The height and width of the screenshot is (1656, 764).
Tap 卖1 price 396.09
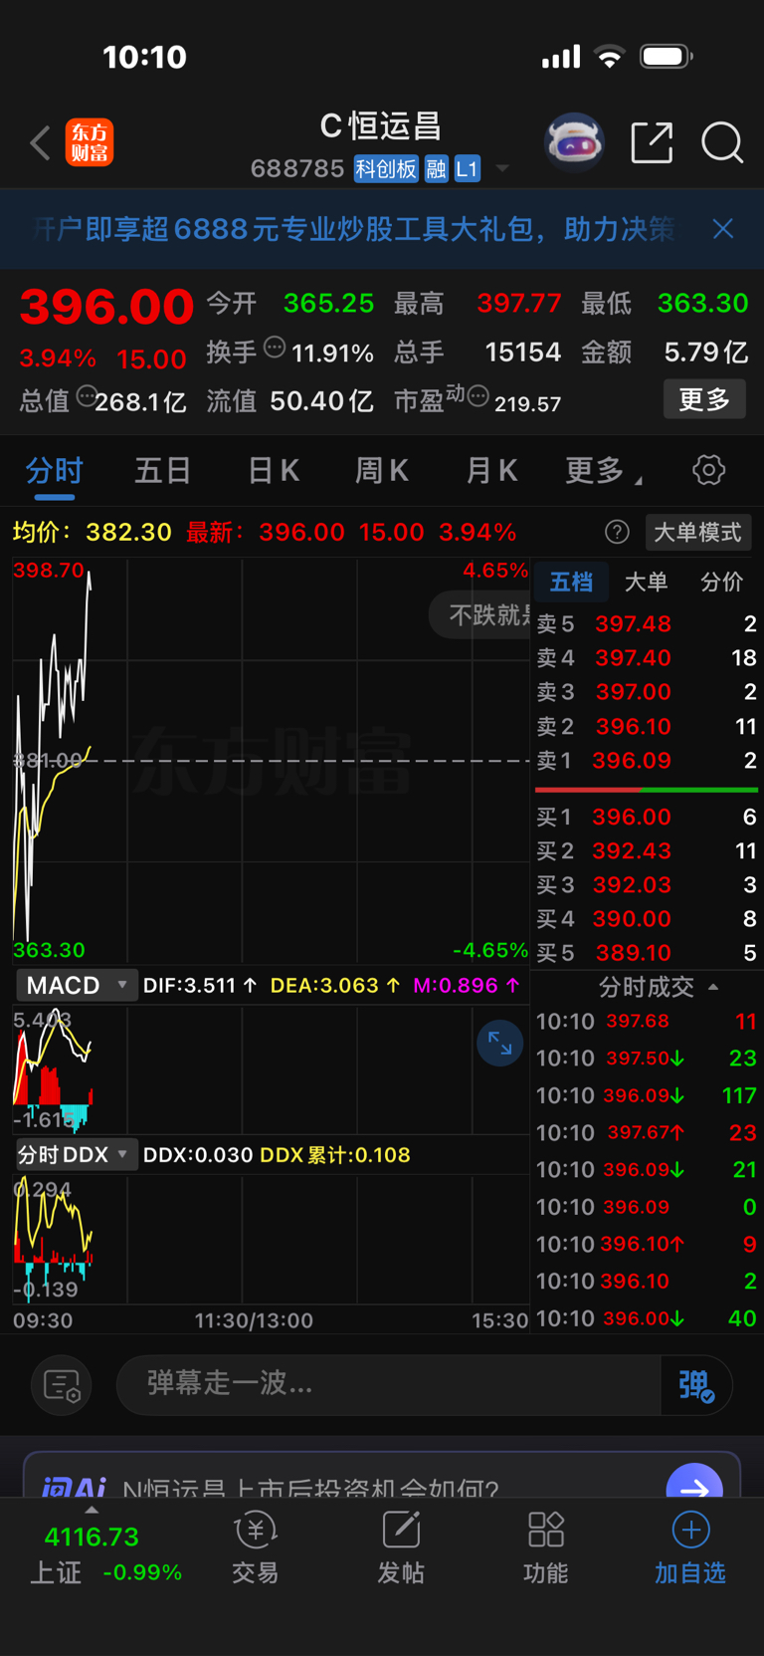tap(632, 761)
